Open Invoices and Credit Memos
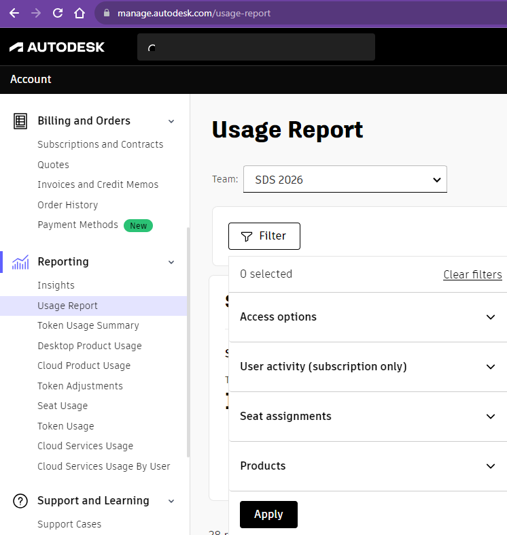The height and width of the screenshot is (535, 507). pos(98,184)
